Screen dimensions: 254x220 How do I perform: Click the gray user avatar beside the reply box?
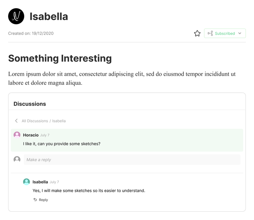(17, 159)
